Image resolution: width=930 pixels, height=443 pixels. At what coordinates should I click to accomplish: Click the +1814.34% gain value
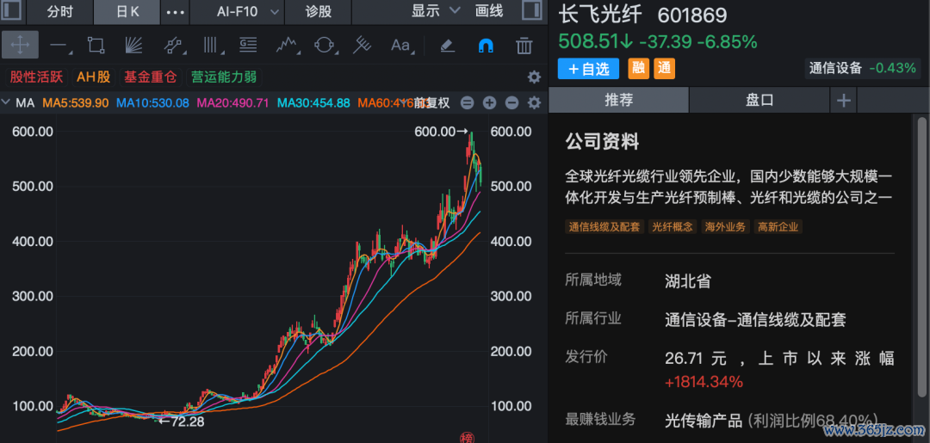click(704, 382)
